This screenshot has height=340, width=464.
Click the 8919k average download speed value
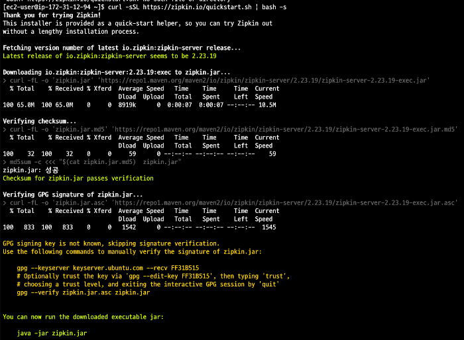[127, 105]
